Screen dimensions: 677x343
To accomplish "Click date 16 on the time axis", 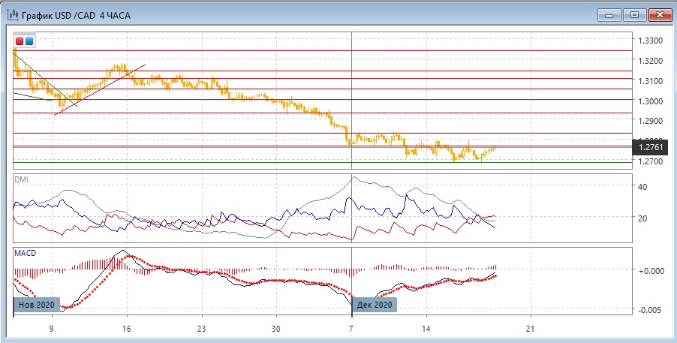I will [126, 329].
